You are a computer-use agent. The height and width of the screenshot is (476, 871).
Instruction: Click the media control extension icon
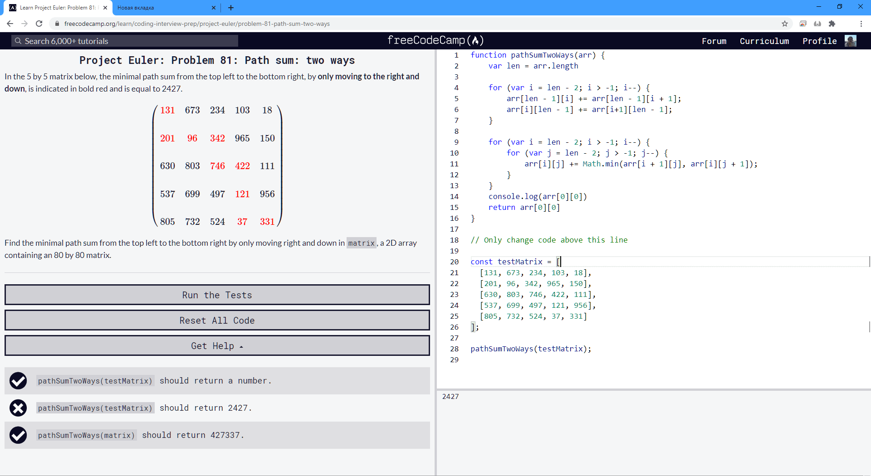point(803,24)
